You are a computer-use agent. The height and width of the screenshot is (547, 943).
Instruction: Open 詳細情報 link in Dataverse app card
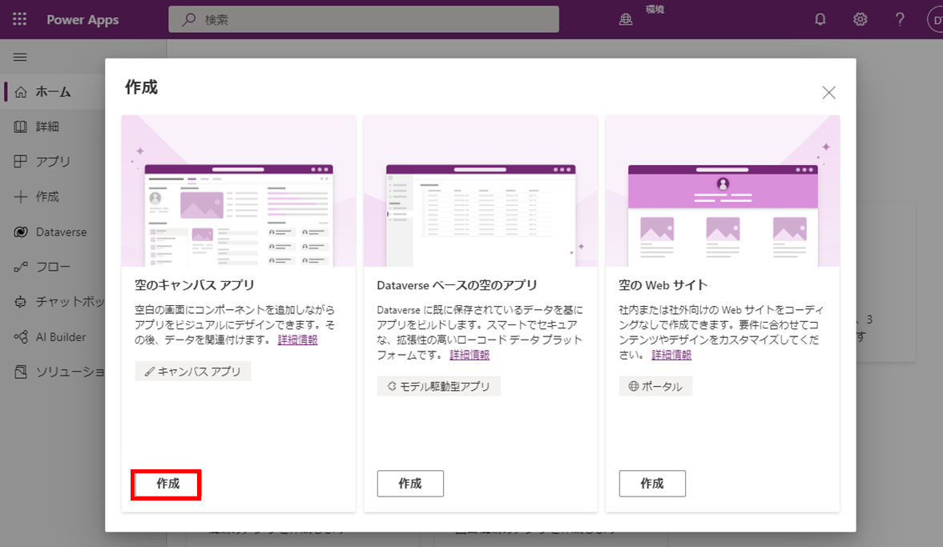point(469,356)
